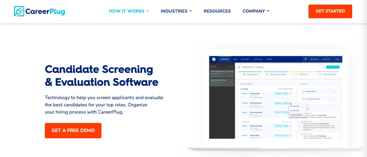
Task: Click Contact for Anton Brownstein
Action: (x=286, y=103)
